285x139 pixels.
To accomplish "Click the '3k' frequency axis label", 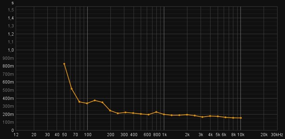I will (201, 135).
